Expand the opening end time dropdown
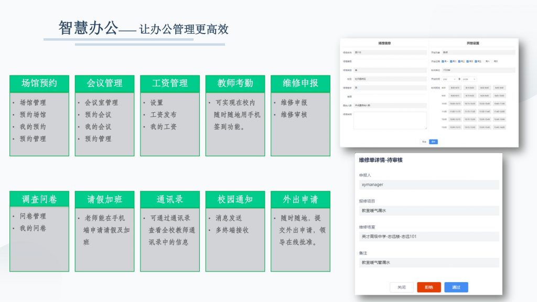The width and height of the screenshot is (537, 302). (x=469, y=79)
